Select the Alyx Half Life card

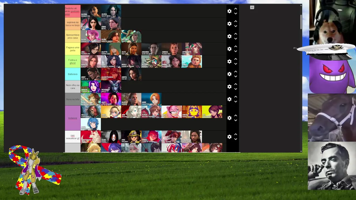131,49
